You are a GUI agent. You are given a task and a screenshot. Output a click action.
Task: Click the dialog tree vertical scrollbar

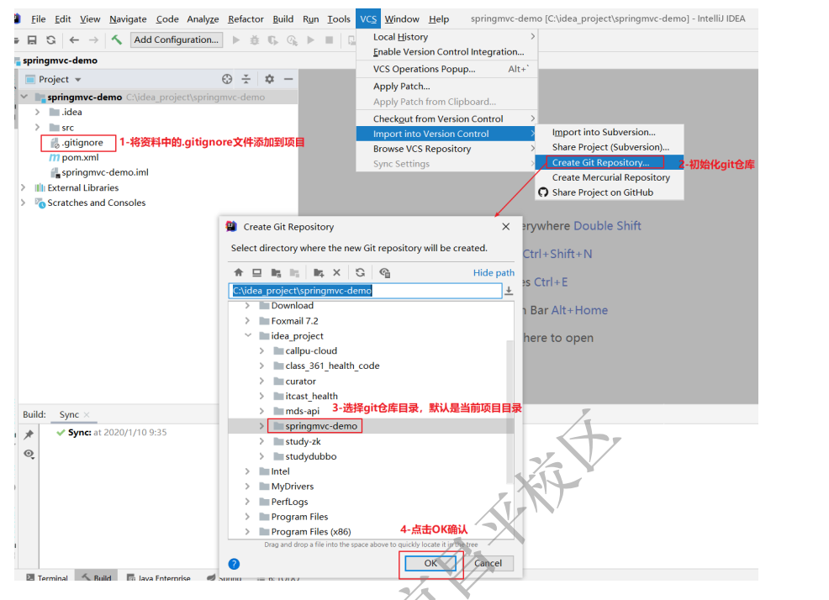(x=510, y=413)
